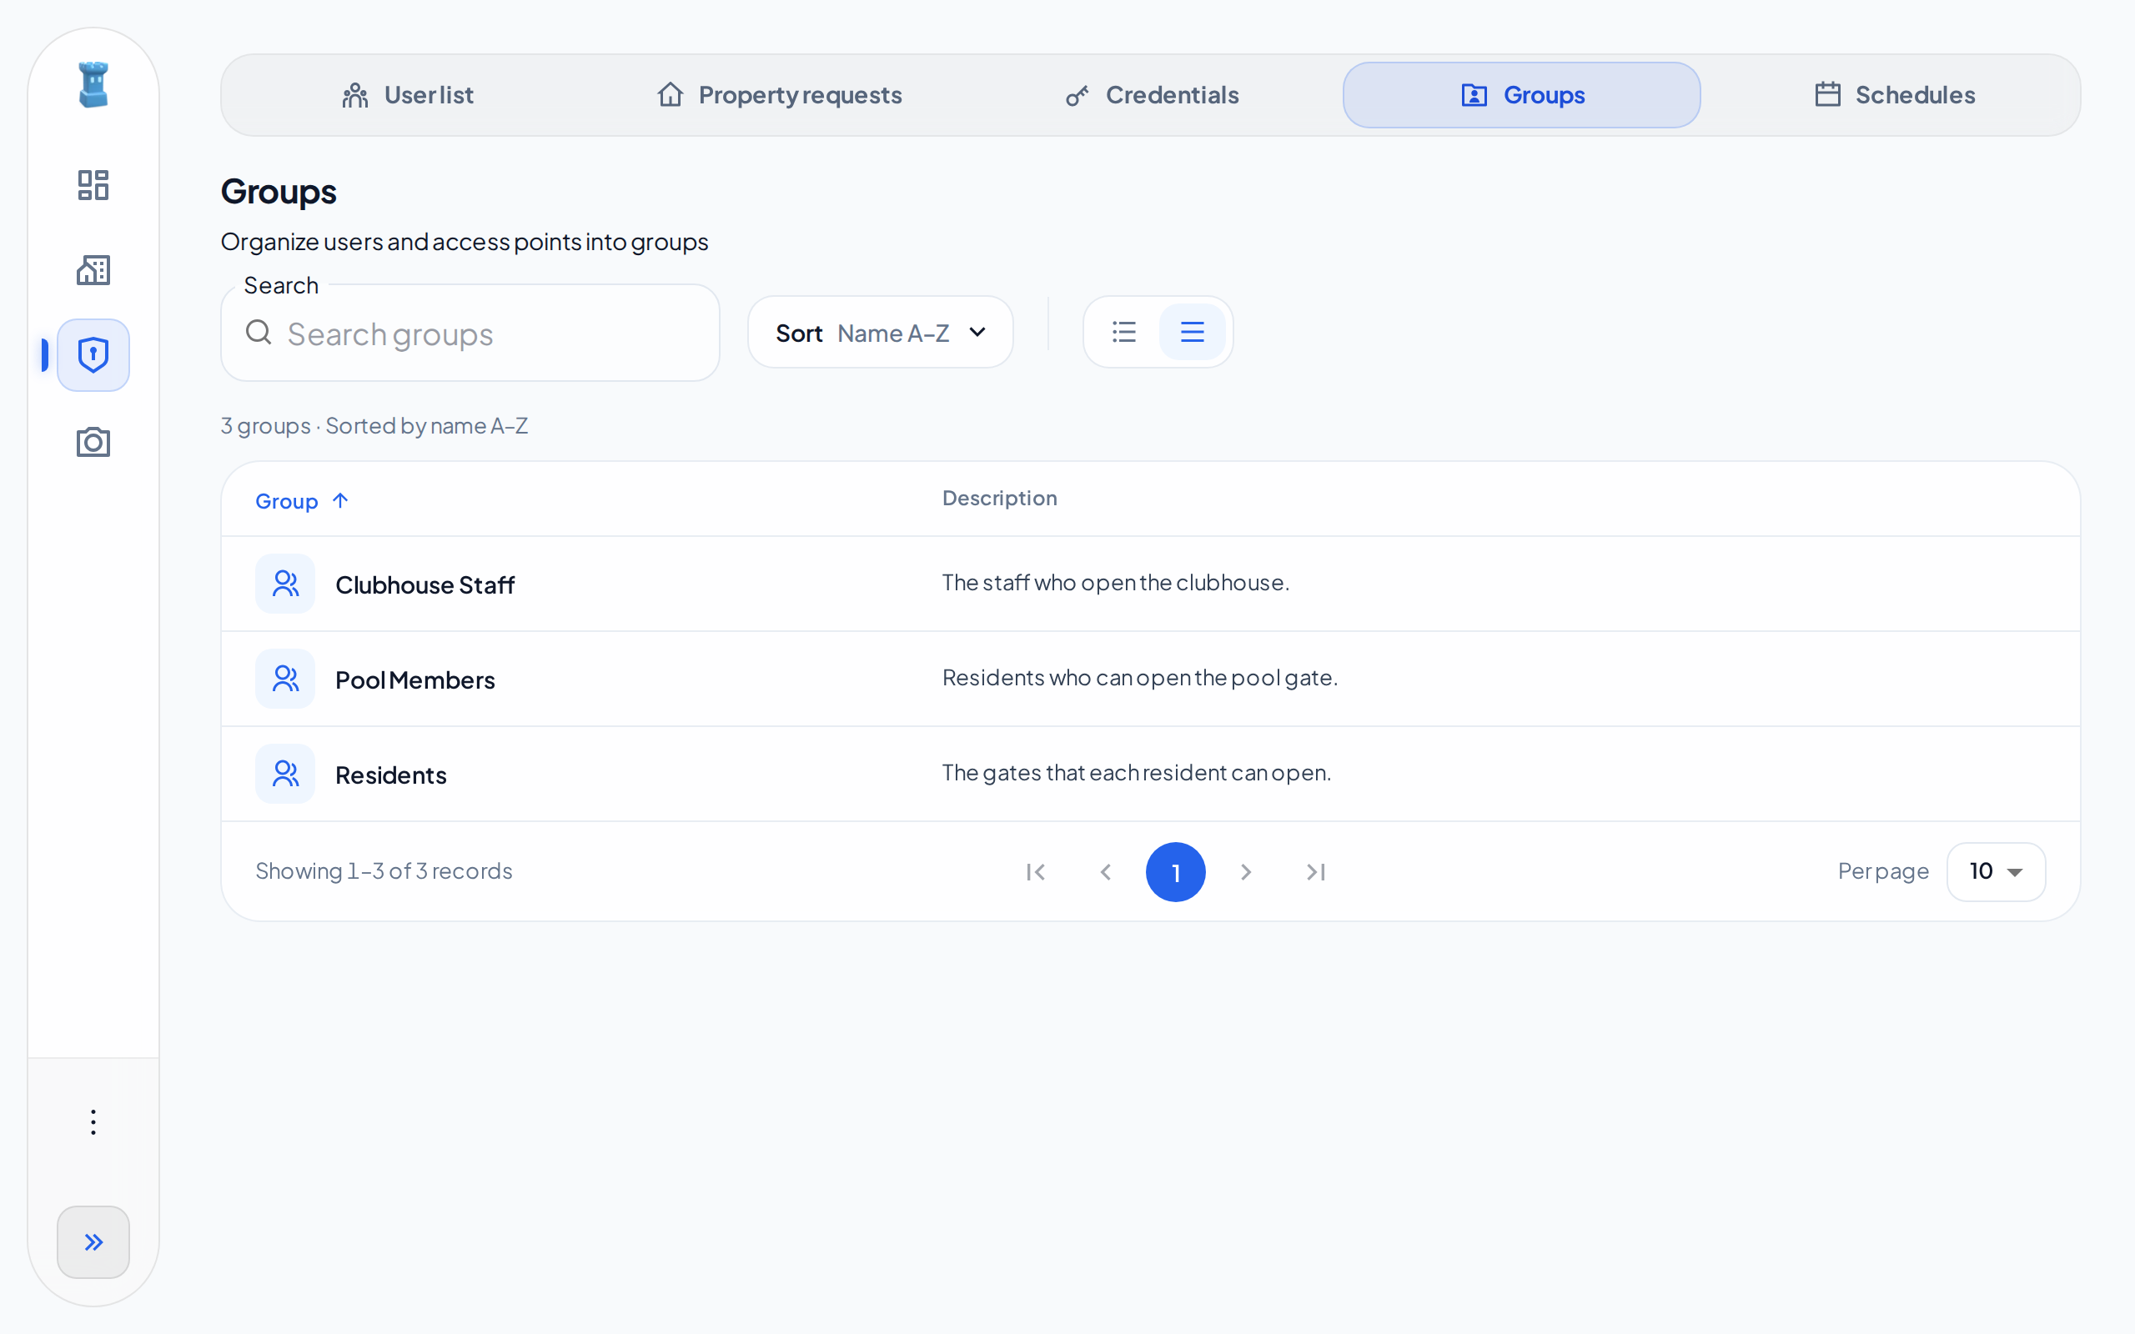This screenshot has height=1334, width=2135.
Task: Click 'Residents who can open the pool gate.' text
Action: (1140, 678)
